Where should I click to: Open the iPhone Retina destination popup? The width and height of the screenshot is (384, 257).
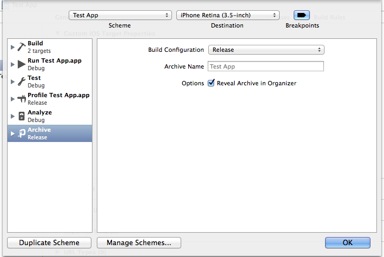(228, 15)
